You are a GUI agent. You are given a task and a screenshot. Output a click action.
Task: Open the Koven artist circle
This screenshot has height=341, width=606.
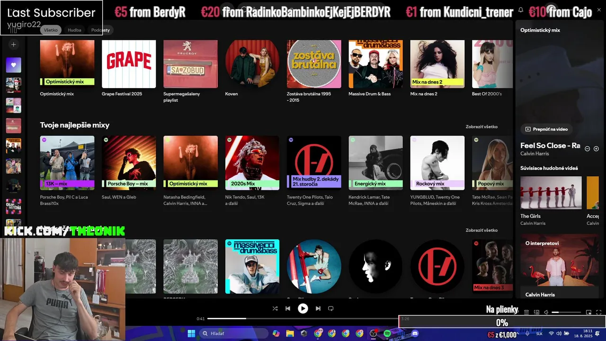(x=252, y=69)
